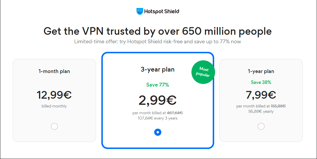Click the 2,99€ price in 3-year plan
The height and width of the screenshot is (159, 317).
pos(157,100)
